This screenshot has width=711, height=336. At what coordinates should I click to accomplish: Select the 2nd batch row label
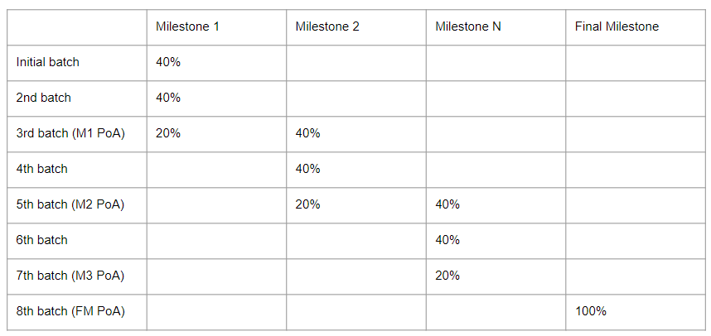44,98
